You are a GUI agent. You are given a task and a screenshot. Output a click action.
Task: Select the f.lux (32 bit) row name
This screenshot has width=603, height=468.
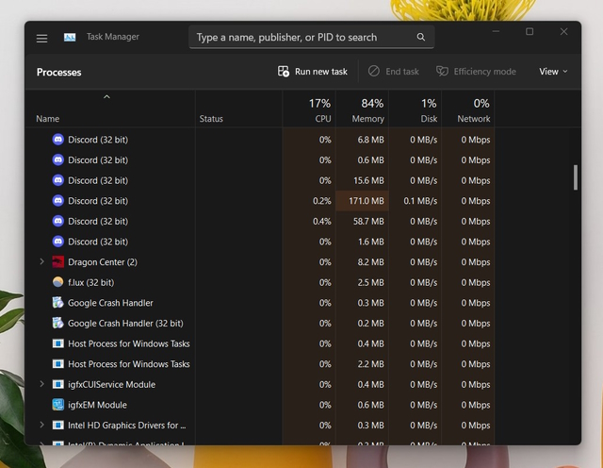[91, 282]
